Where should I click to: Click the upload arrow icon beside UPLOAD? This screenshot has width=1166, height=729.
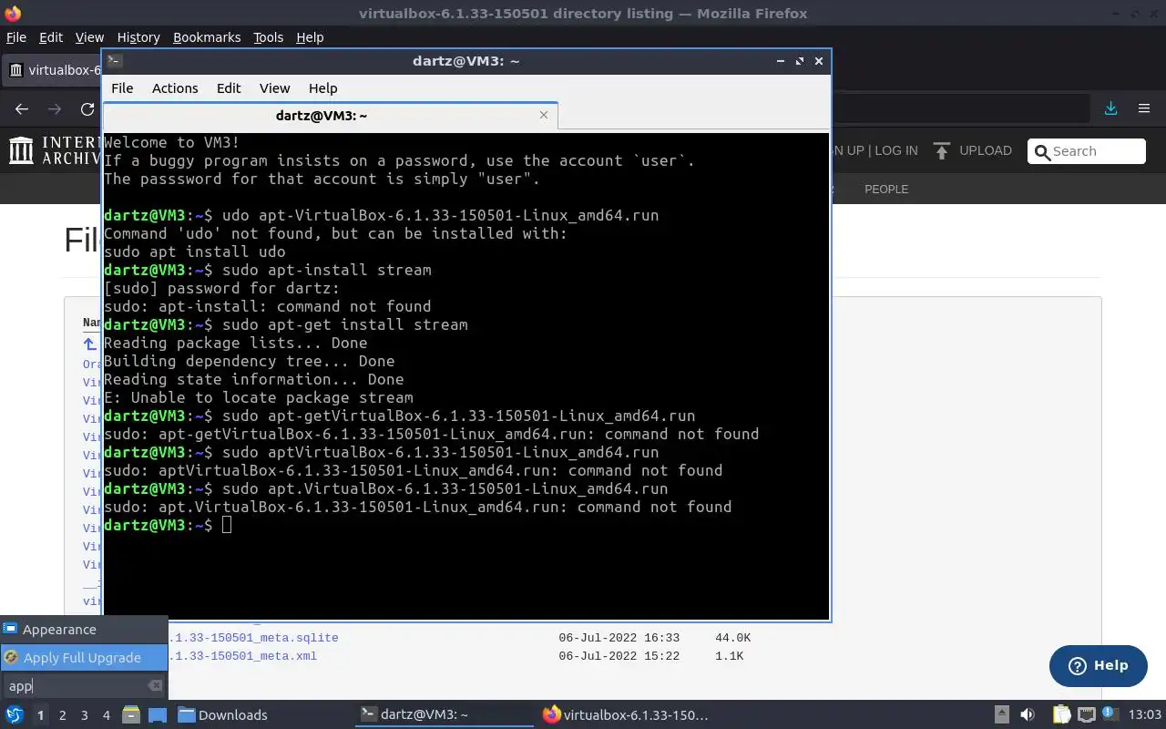click(942, 150)
